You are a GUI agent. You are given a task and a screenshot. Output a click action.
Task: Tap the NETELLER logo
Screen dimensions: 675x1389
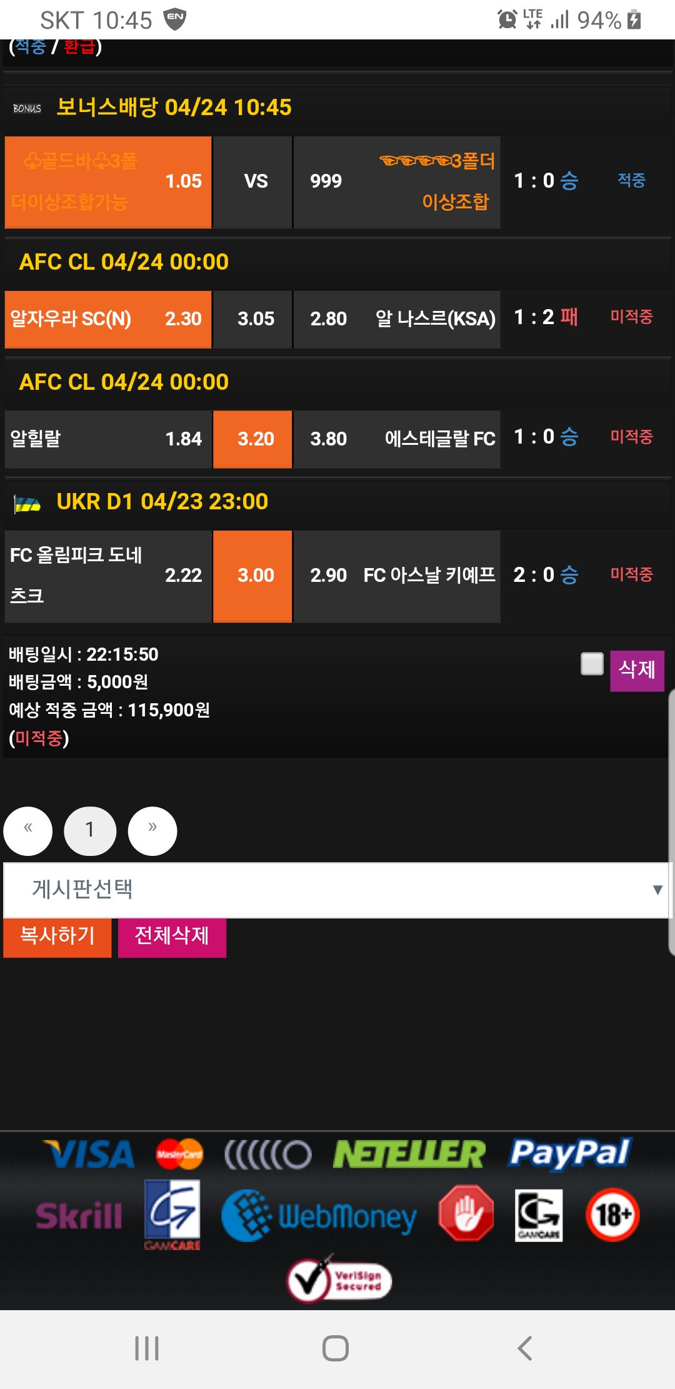coord(409,1154)
